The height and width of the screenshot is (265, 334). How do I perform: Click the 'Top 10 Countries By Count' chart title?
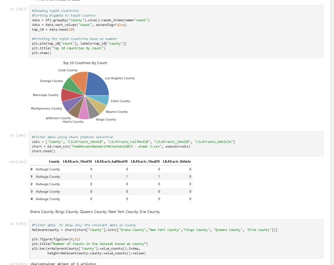84,63
